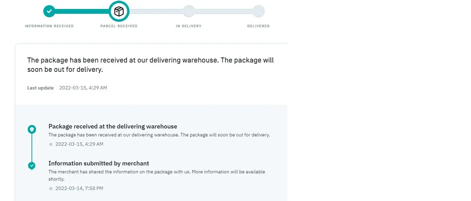
Task: Click the Parcel Received box icon
Action: 119,11
